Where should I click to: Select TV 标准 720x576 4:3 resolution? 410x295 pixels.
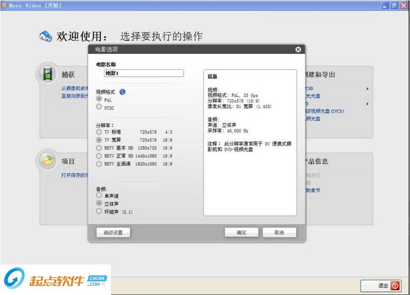point(99,132)
